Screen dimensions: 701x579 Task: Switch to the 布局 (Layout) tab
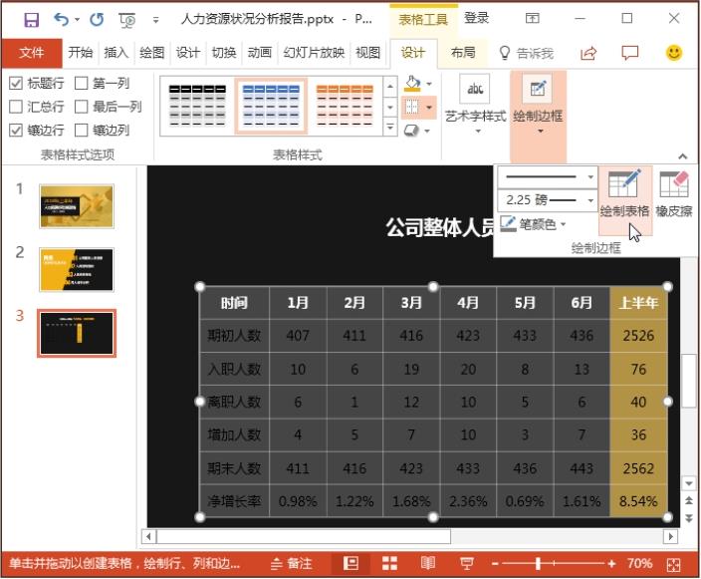tap(462, 53)
